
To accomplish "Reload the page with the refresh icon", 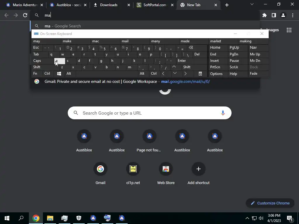I will pos(25,15).
